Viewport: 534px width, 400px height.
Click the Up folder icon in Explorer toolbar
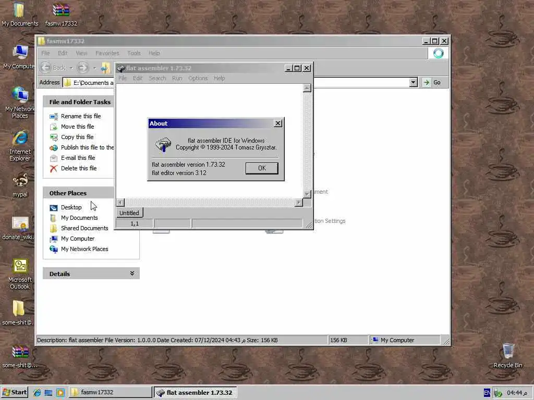coord(105,68)
